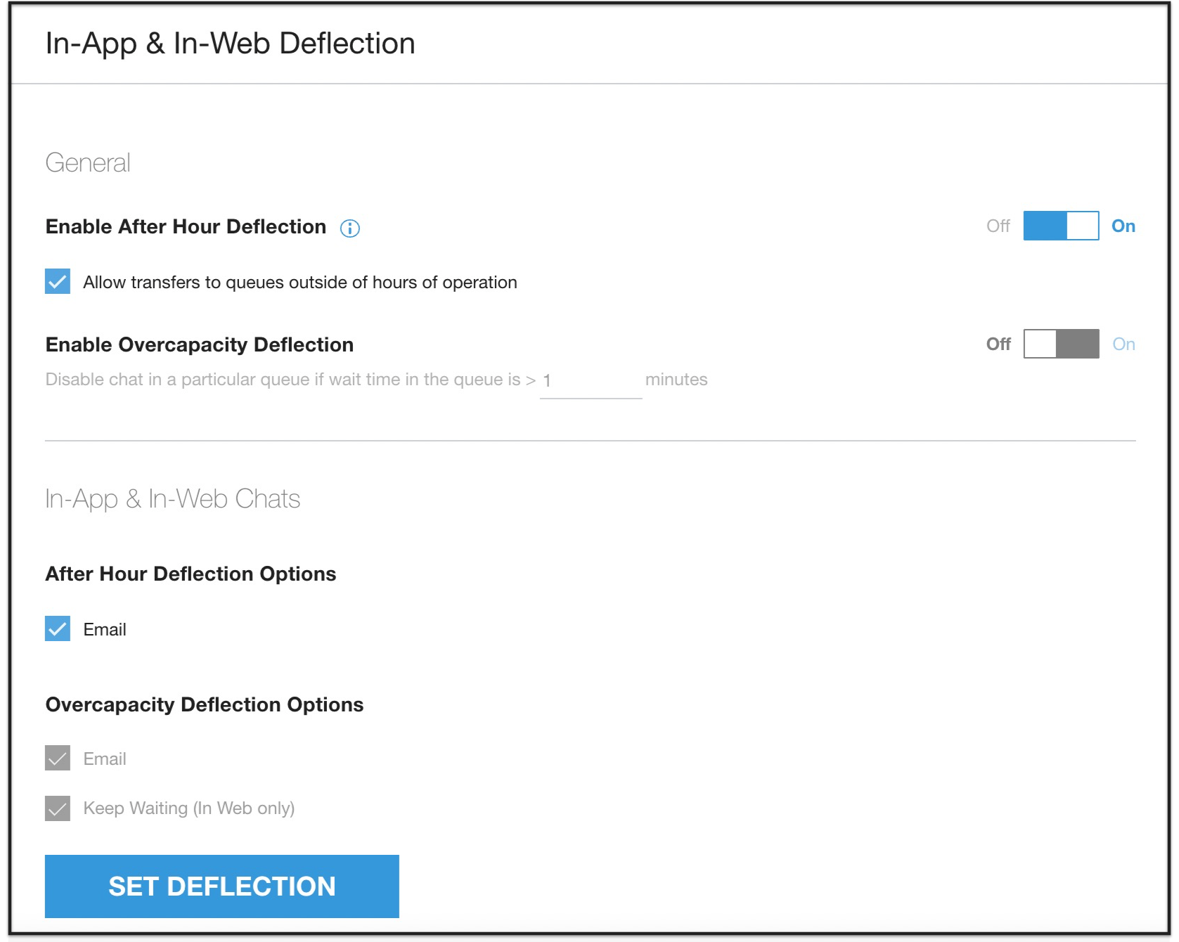
Task: Click the SET DEFLECTION button
Action: pyautogui.click(x=222, y=886)
